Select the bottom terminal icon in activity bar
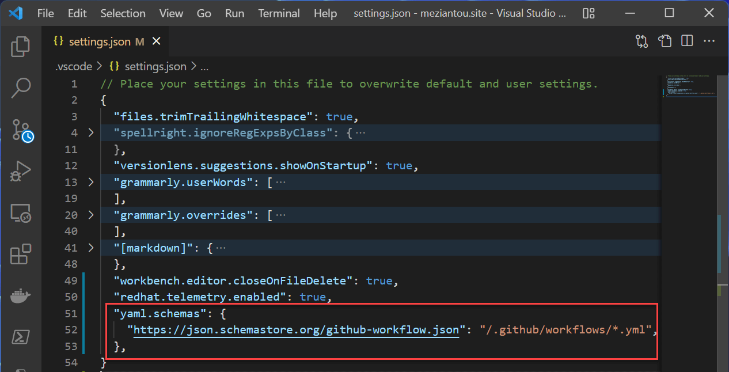This screenshot has width=729, height=372. tap(21, 337)
